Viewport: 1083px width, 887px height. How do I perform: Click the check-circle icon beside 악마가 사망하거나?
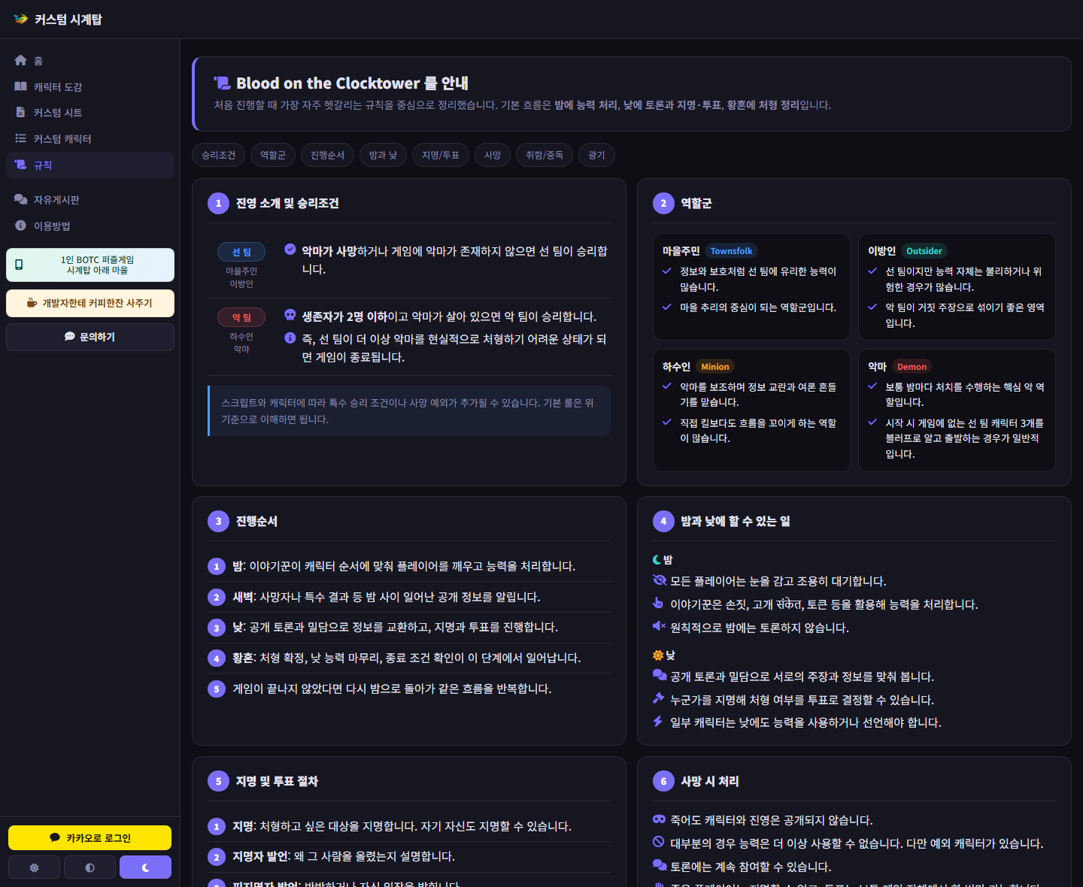tap(290, 250)
